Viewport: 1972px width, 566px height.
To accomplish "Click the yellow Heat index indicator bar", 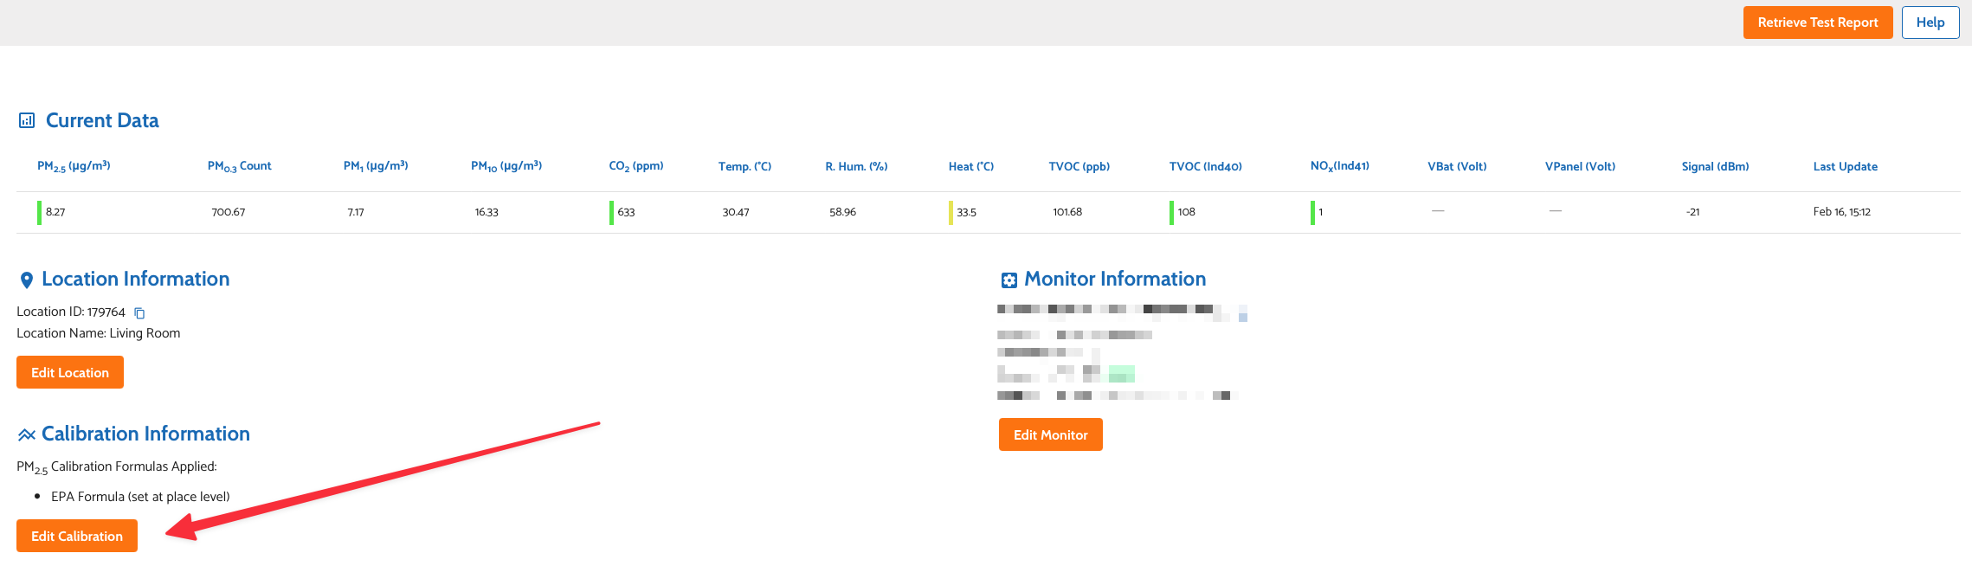I will click(x=951, y=212).
